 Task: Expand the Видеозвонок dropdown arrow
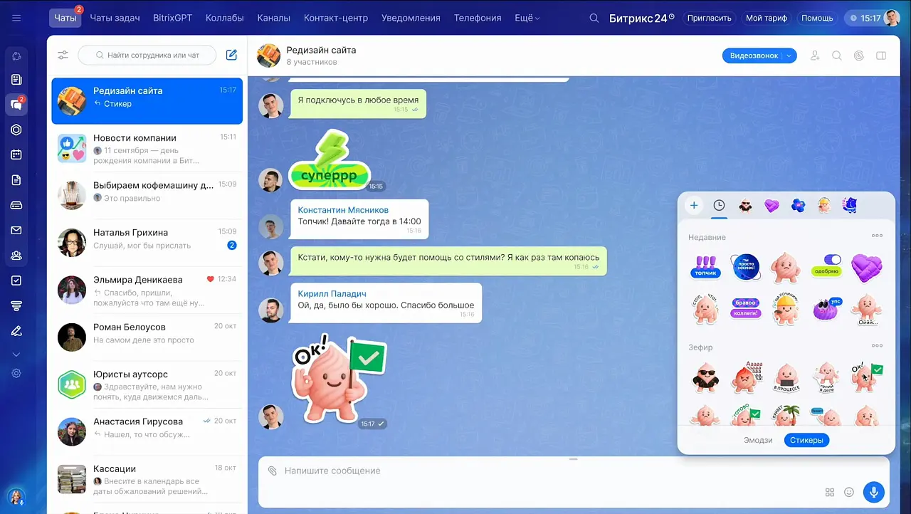[789, 56]
